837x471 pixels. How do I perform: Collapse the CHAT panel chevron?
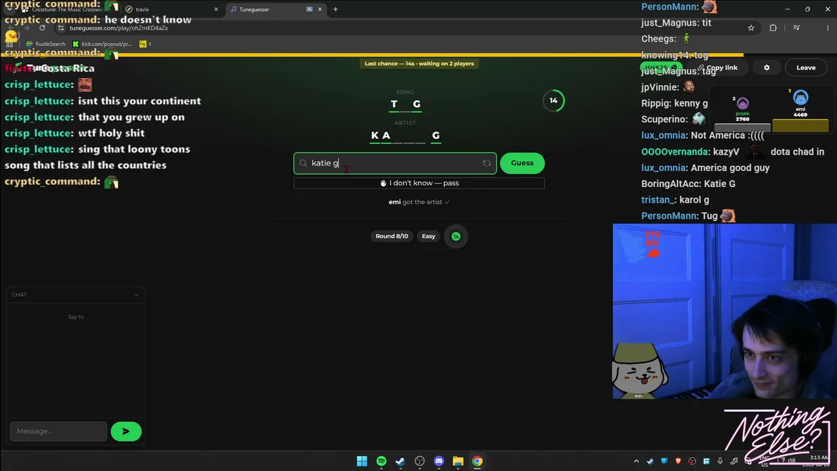(x=136, y=294)
